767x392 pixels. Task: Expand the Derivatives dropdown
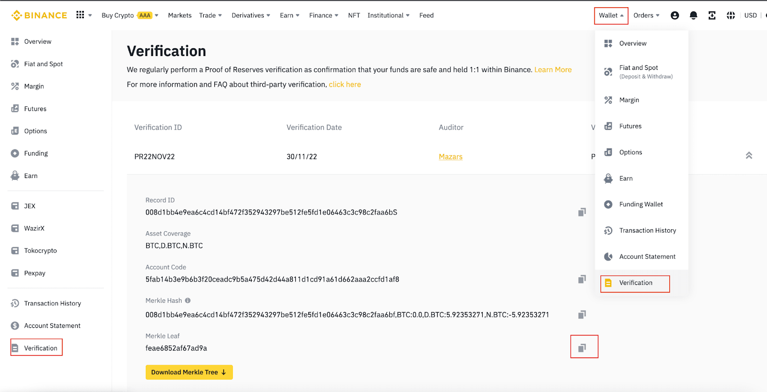tap(251, 15)
